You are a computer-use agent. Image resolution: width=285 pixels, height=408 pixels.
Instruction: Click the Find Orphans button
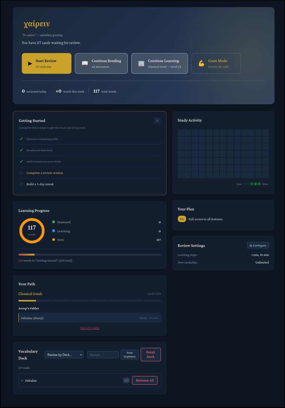click(x=129, y=355)
